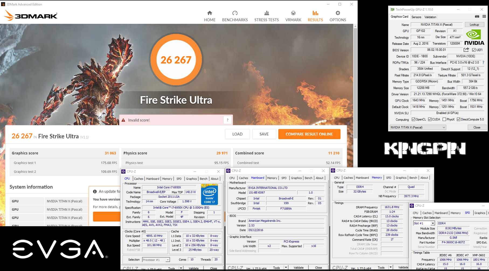
Task: Expand Tools dropdown arrow in Mainboard window
Action: tap(286, 268)
